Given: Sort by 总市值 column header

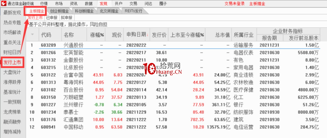Looking at the screenshot, I should pyautogui.click(x=218, y=35).
